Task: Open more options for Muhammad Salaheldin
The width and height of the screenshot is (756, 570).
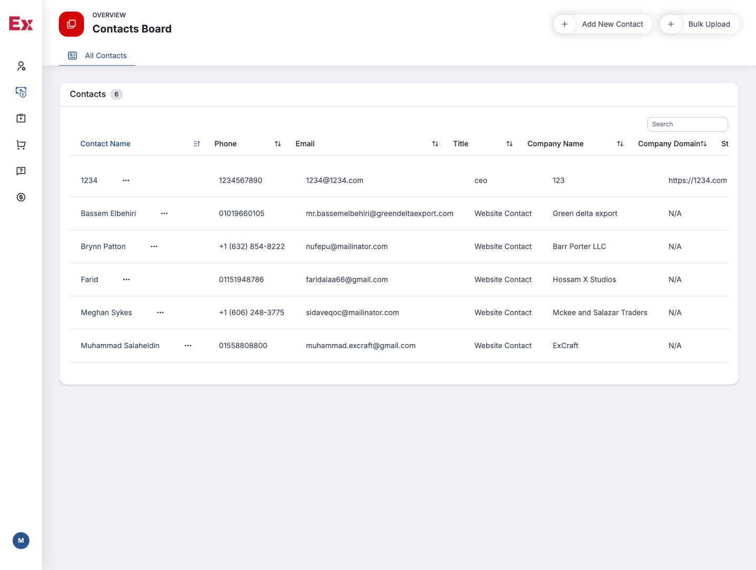Action: (188, 346)
